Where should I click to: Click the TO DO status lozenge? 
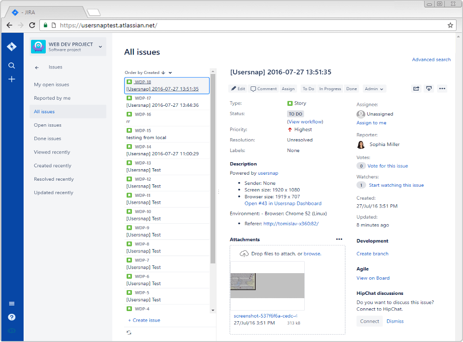[x=295, y=114]
